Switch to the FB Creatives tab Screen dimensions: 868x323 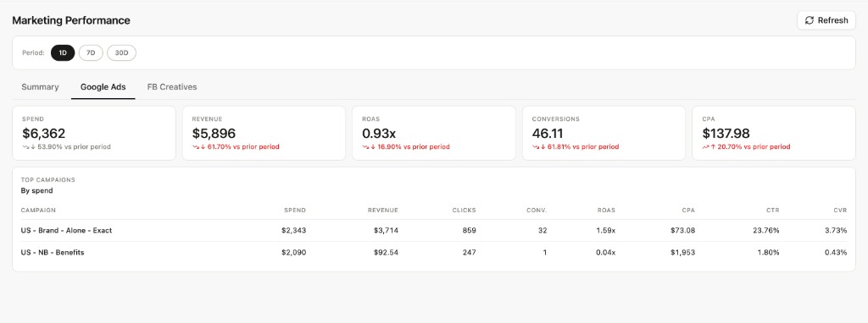pyautogui.click(x=171, y=87)
